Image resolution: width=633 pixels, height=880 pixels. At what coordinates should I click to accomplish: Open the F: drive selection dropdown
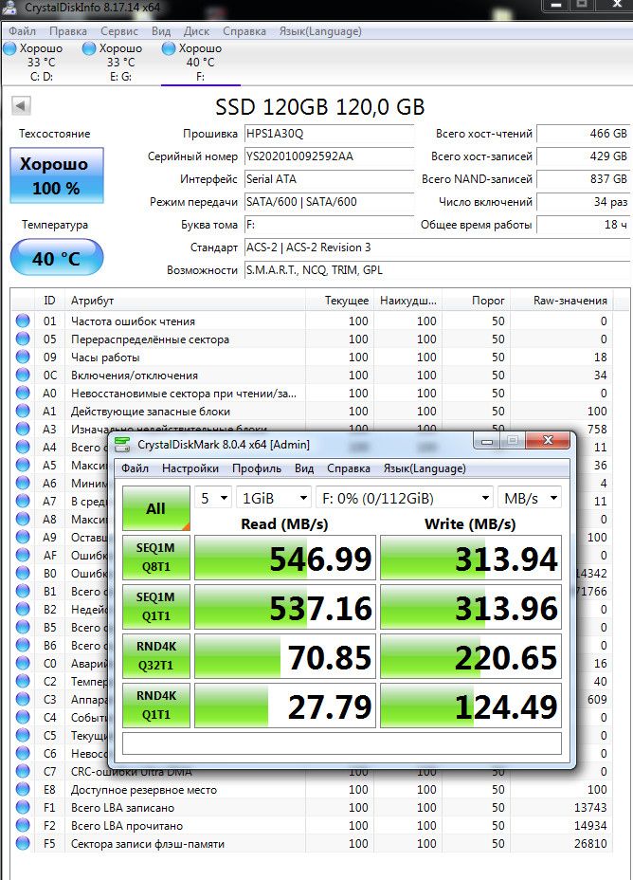[x=405, y=498]
